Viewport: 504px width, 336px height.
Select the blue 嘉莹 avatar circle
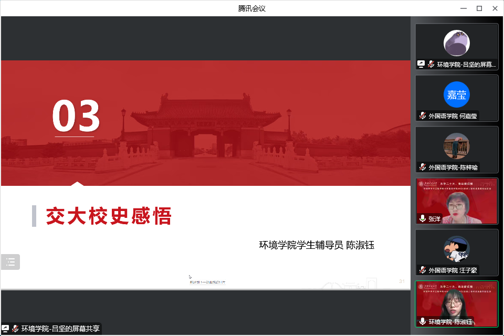coord(456,95)
